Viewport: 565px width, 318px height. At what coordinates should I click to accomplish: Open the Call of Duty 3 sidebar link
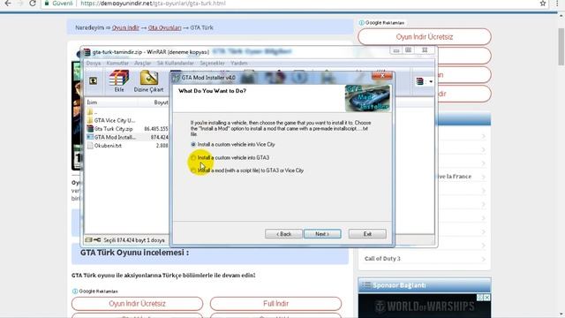pyautogui.click(x=382, y=259)
